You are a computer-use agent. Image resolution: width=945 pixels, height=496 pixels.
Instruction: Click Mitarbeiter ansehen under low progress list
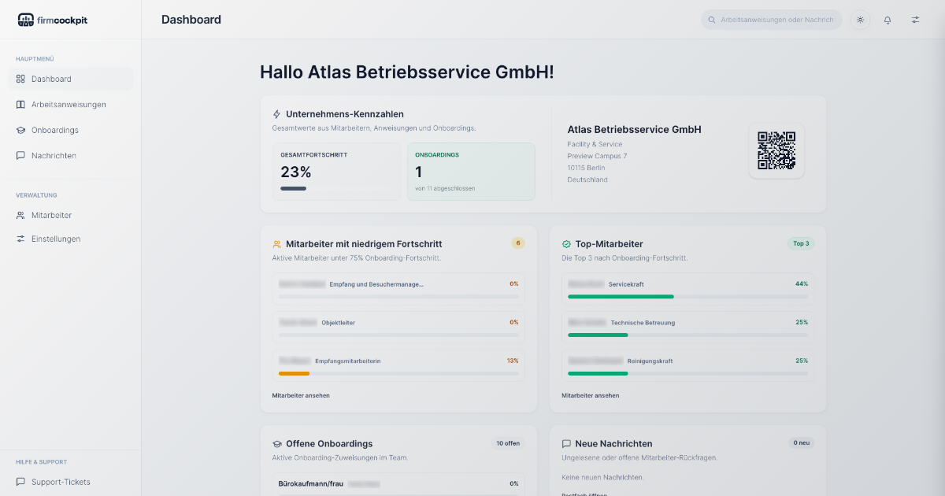[x=301, y=395]
